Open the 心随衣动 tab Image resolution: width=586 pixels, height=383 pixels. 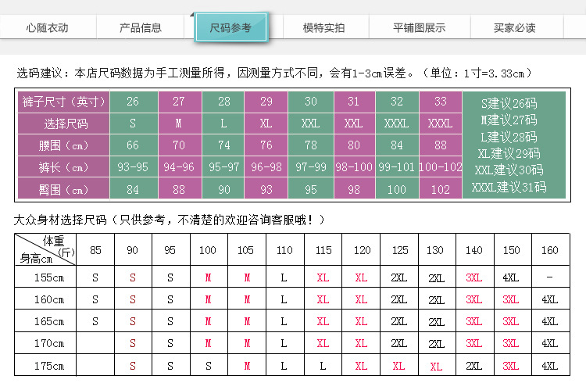point(48,27)
